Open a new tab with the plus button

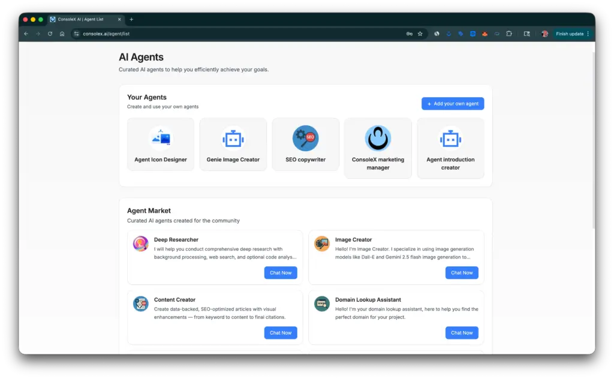[x=131, y=19]
